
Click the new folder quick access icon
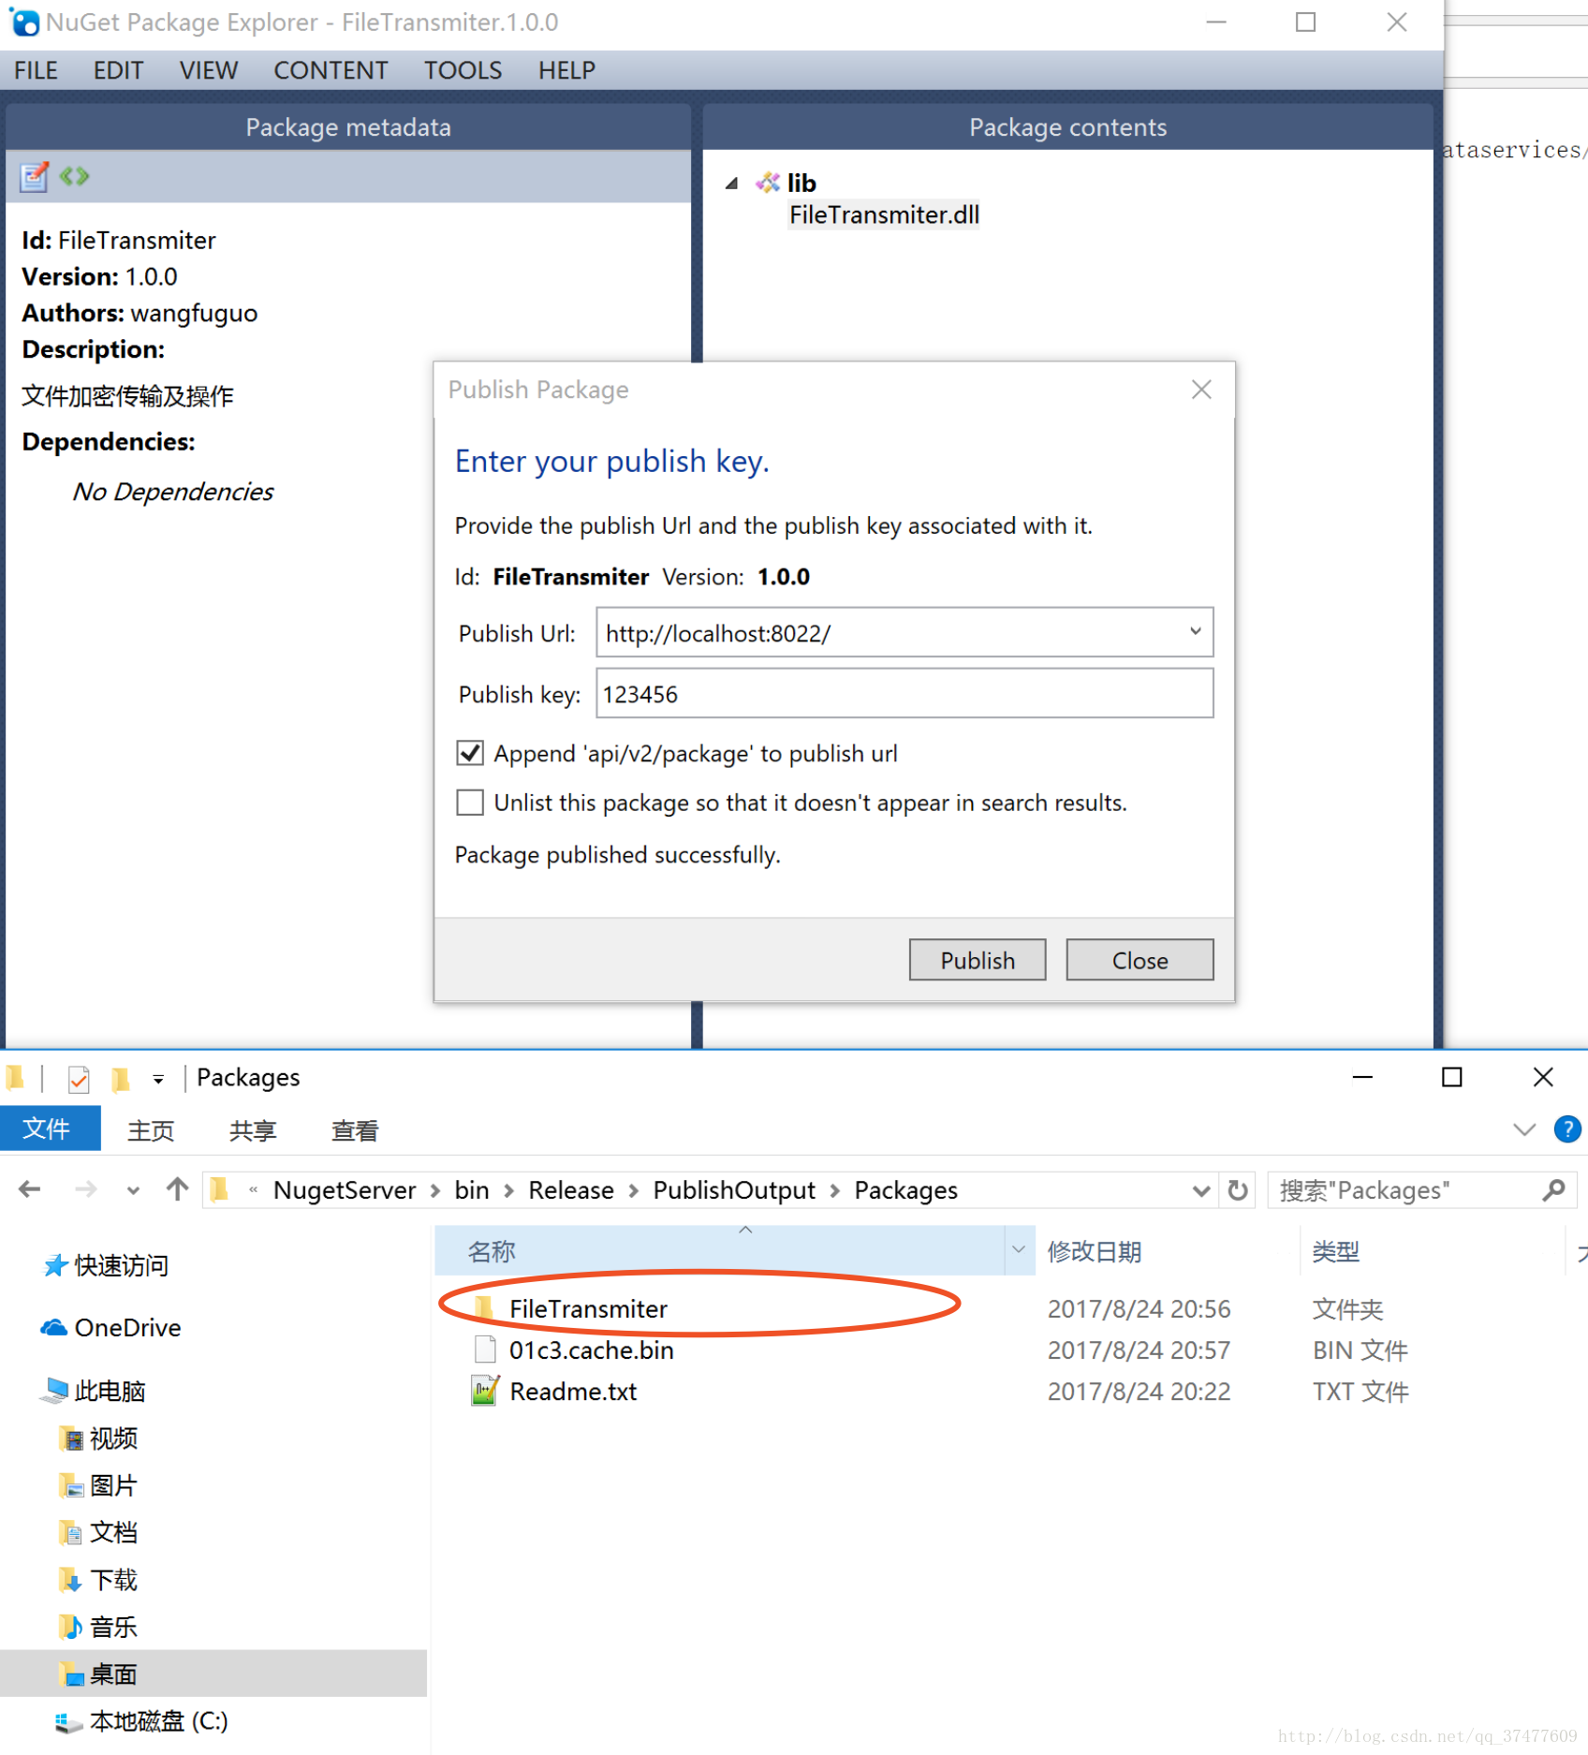point(120,1079)
